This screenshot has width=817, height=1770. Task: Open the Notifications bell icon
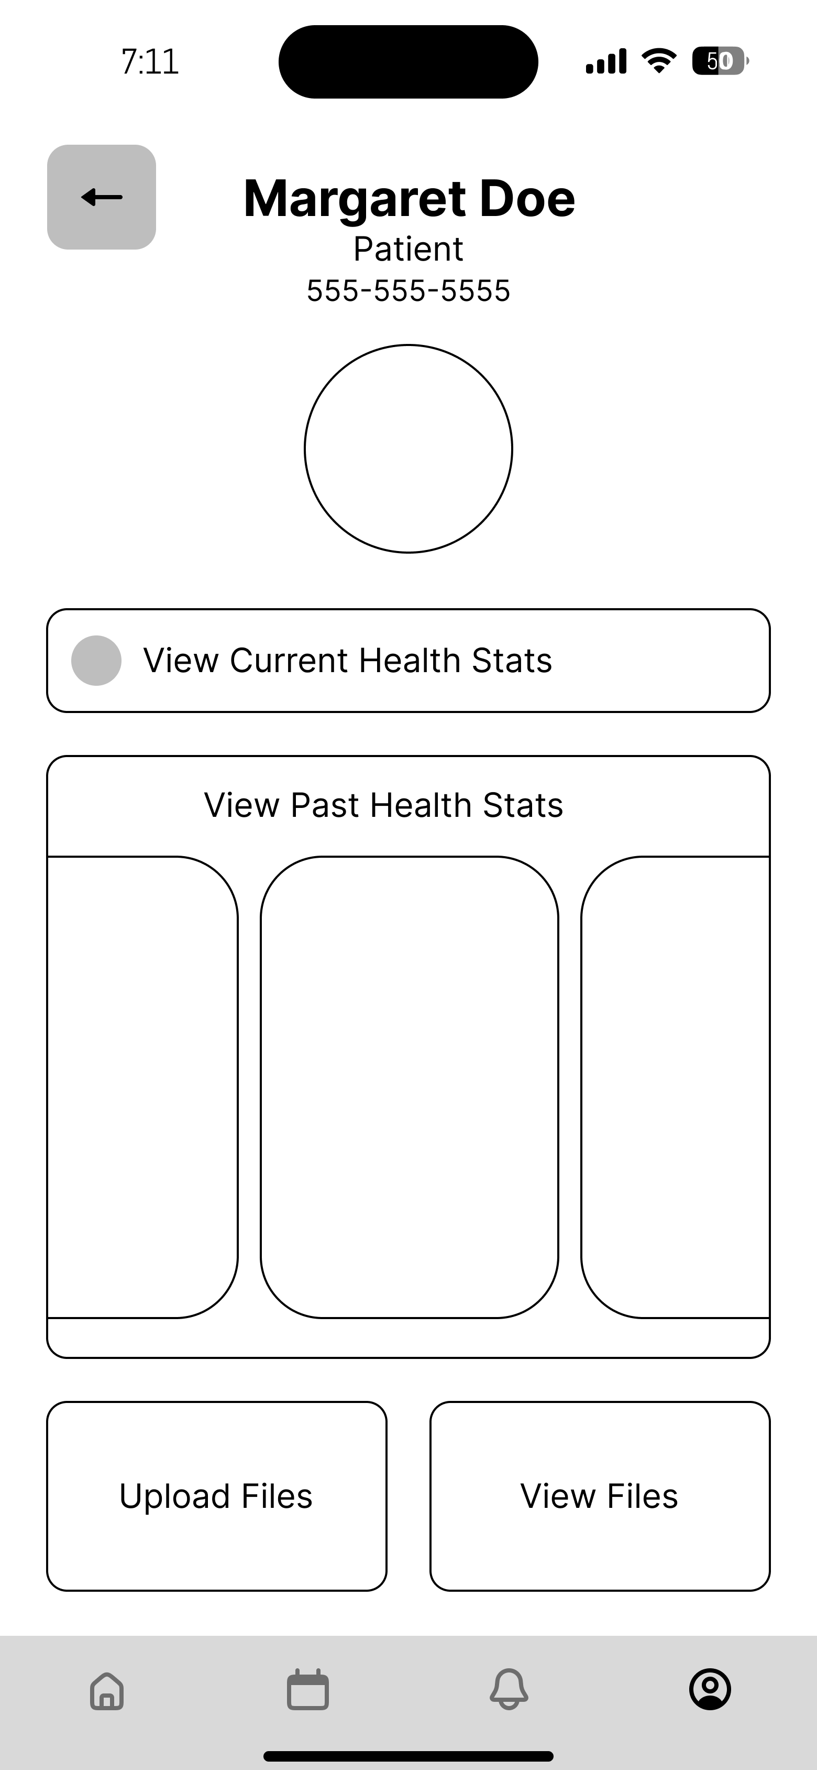509,1689
